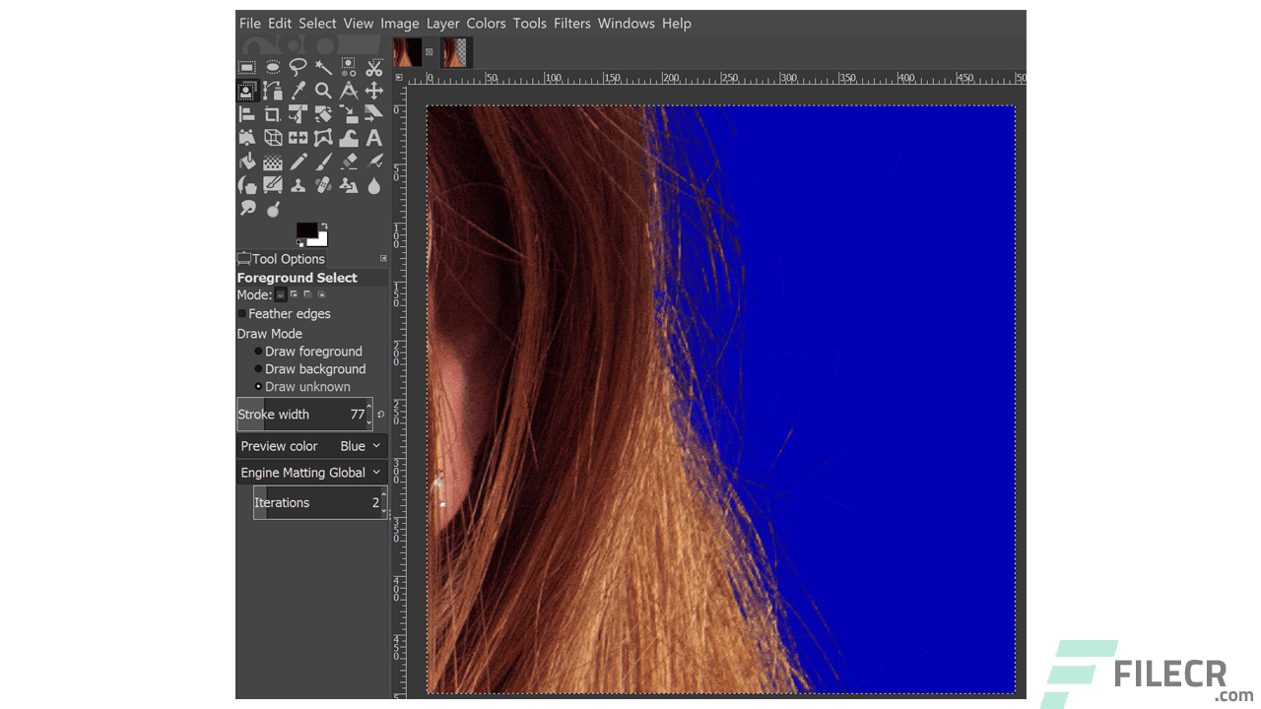Select the Color Picker tool
This screenshot has height=709, width=1261.
299,91
